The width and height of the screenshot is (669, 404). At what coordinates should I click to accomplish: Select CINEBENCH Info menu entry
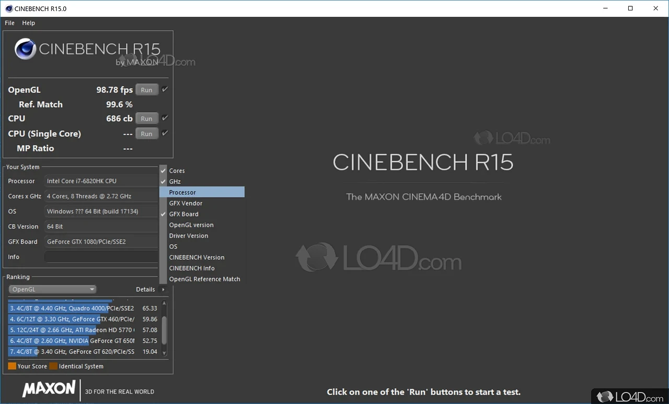coord(202,268)
